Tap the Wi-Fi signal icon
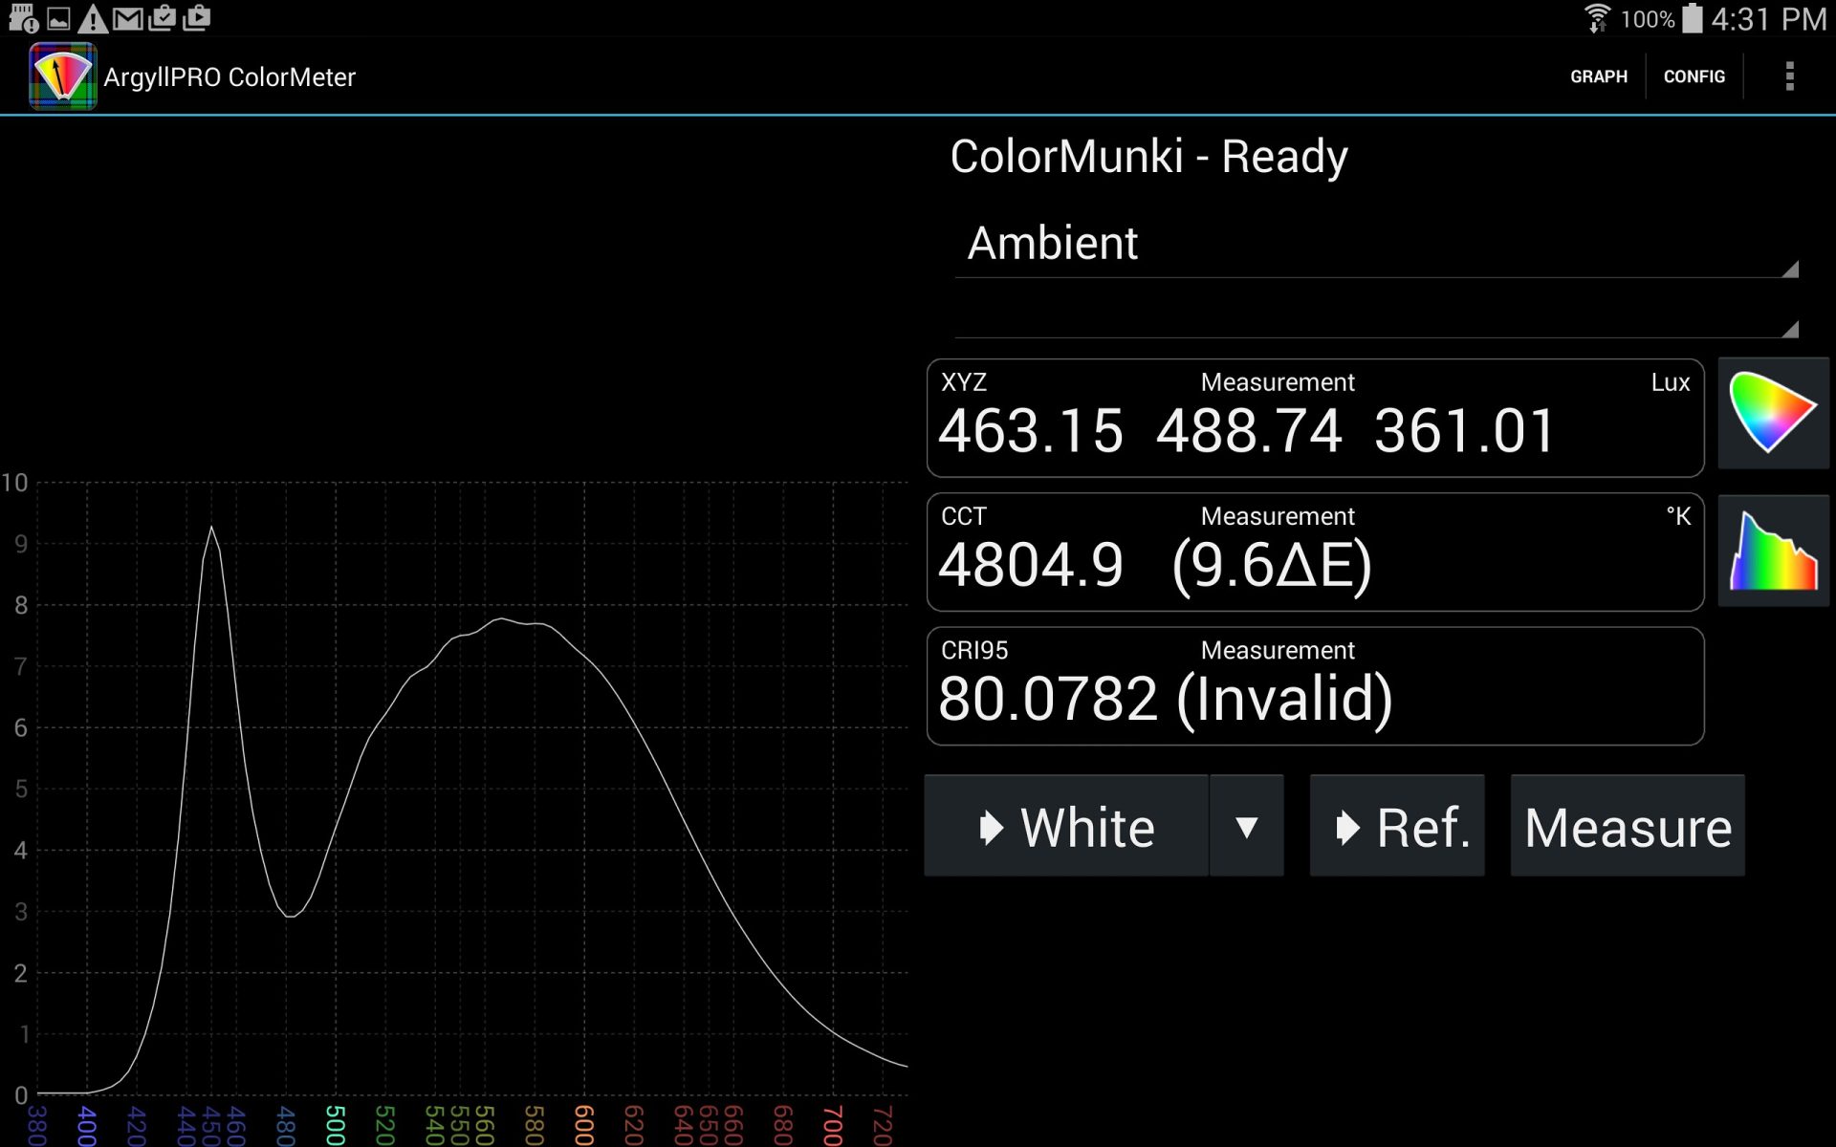 (1596, 18)
